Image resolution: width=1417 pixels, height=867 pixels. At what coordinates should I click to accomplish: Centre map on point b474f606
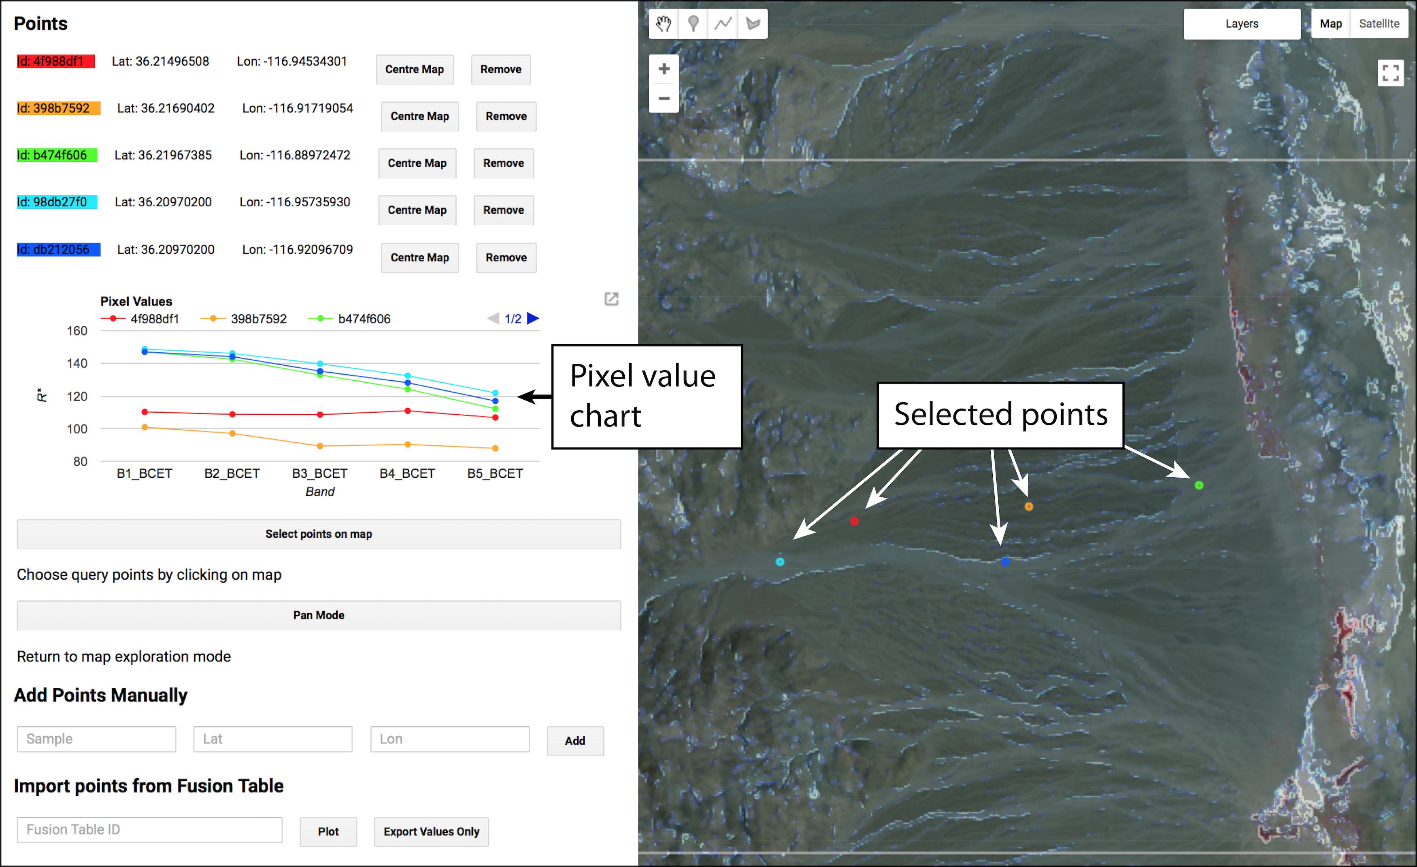(x=417, y=163)
